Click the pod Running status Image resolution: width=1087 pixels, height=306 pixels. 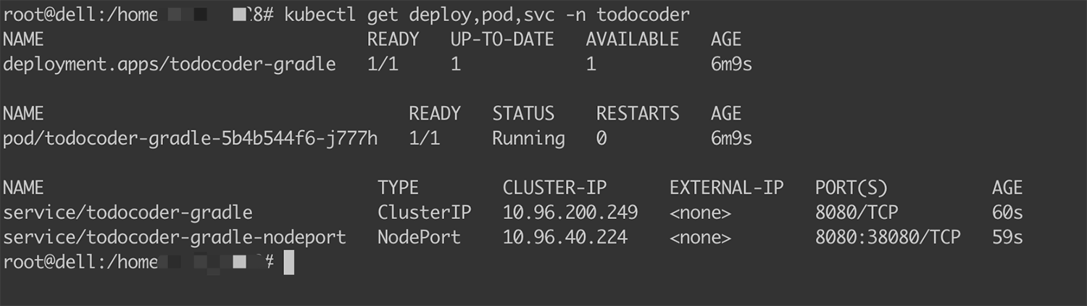click(528, 138)
